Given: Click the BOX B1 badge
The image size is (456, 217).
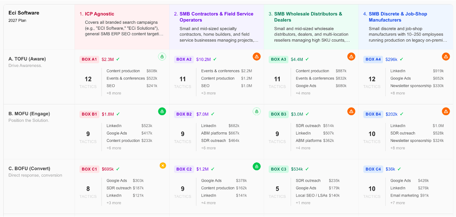Looking at the screenshot, I should tap(89, 114).
